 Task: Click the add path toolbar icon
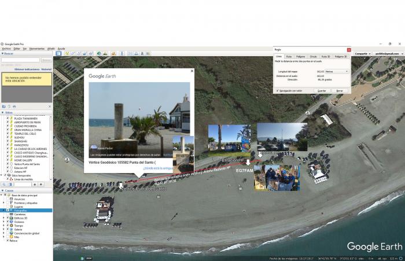point(79,53)
